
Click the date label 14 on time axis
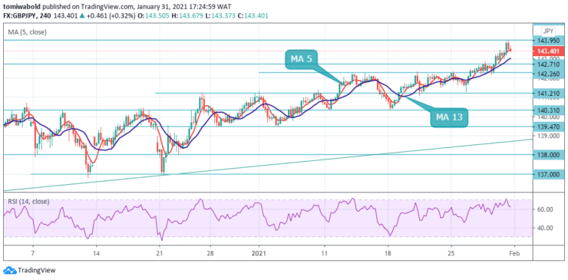97,254
